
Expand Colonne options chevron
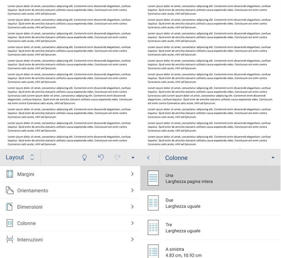click(x=132, y=223)
